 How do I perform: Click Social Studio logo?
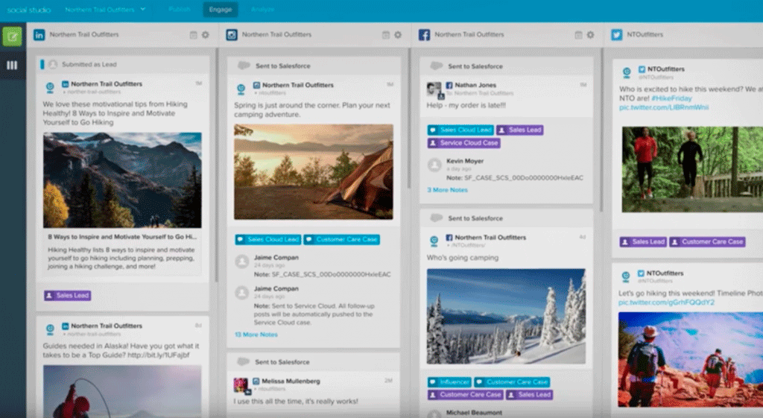coord(29,9)
